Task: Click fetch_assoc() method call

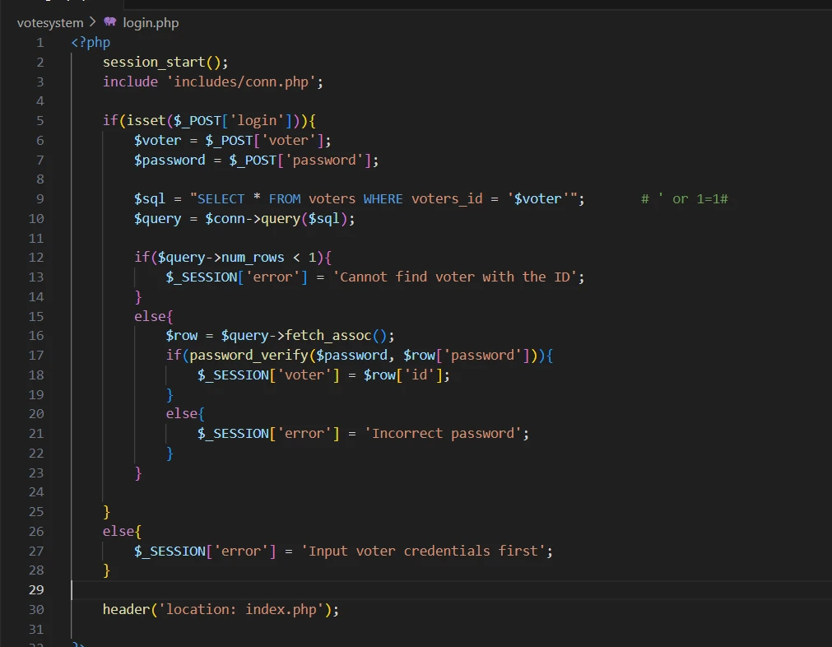Action: coord(336,336)
